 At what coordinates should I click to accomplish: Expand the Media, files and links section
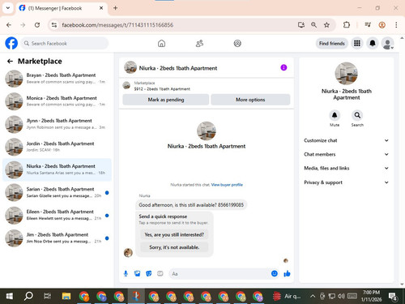point(347,168)
